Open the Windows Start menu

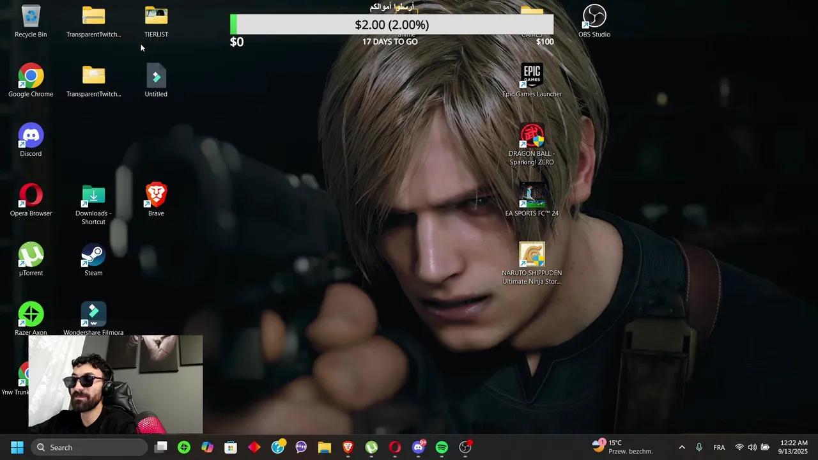[x=17, y=447]
